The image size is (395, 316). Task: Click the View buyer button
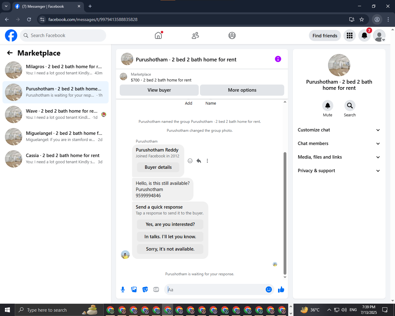159,90
